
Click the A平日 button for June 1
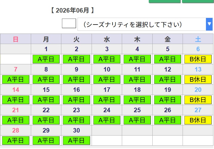click(46, 59)
